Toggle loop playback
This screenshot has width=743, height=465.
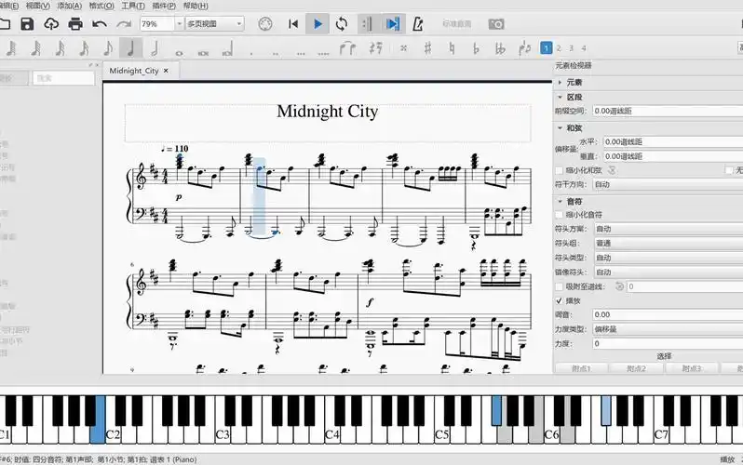[341, 23]
